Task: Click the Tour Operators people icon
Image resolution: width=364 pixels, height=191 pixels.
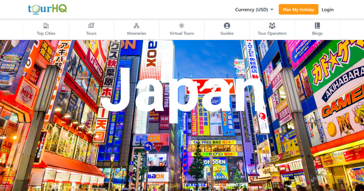Action: click(x=272, y=25)
